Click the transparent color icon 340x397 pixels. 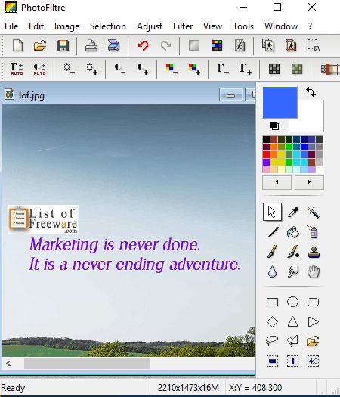tap(240, 46)
